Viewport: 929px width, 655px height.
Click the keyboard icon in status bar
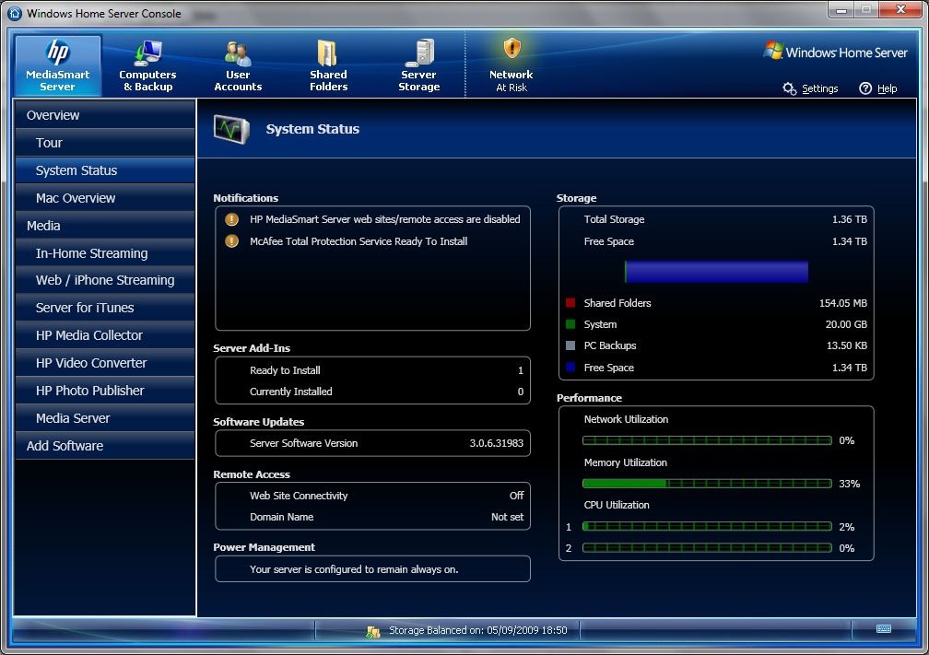tap(883, 628)
